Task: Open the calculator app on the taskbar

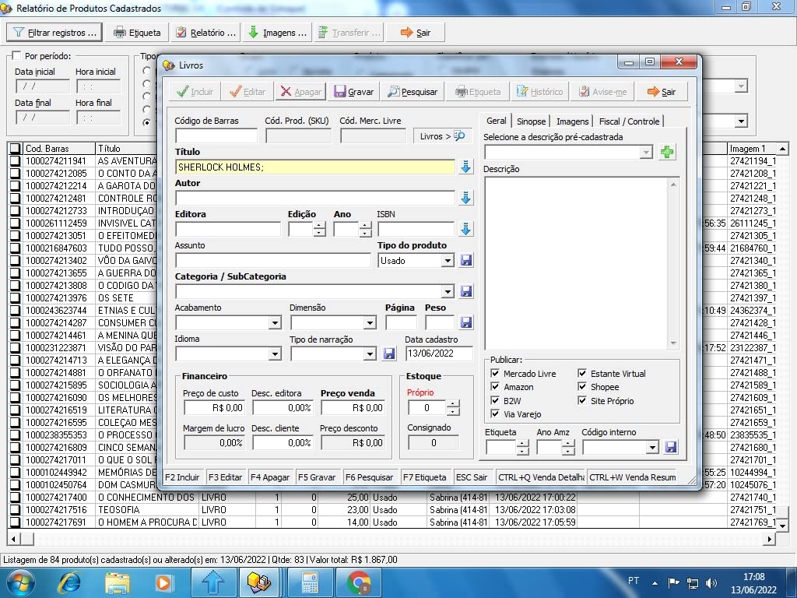Action: tap(310, 582)
